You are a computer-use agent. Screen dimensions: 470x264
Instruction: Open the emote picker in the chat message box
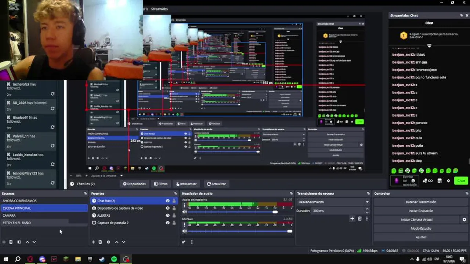413,181
